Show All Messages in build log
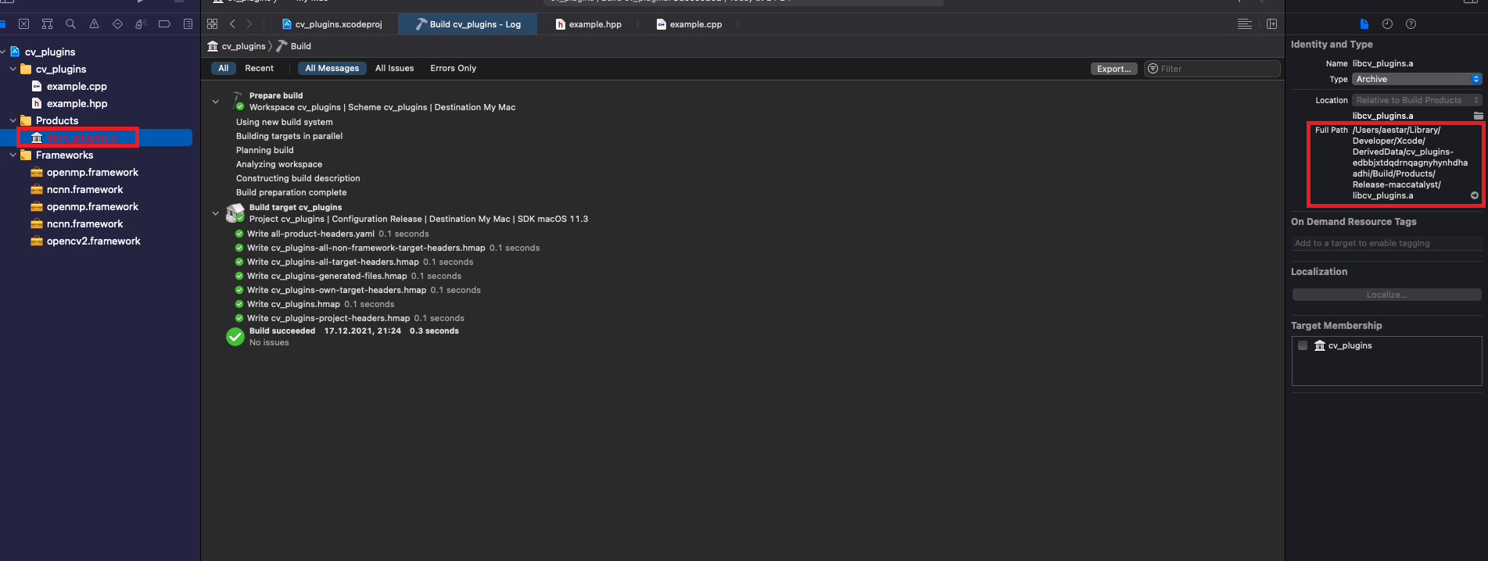 tap(332, 68)
